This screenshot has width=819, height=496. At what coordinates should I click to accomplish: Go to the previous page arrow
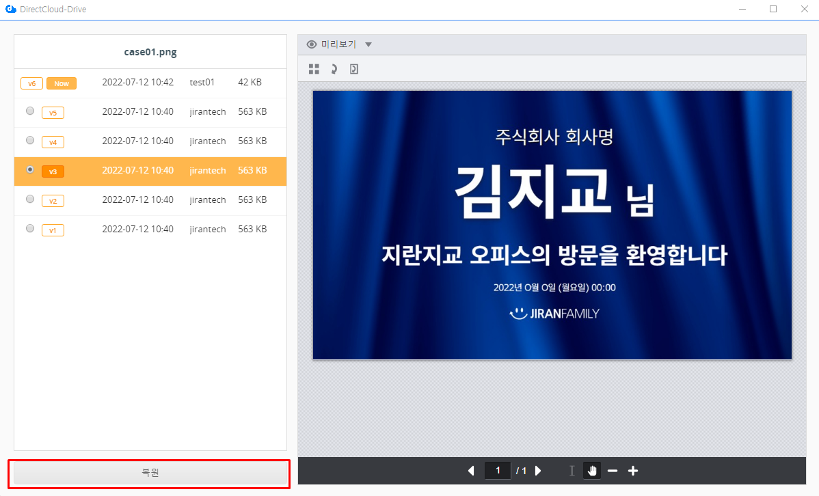(471, 471)
